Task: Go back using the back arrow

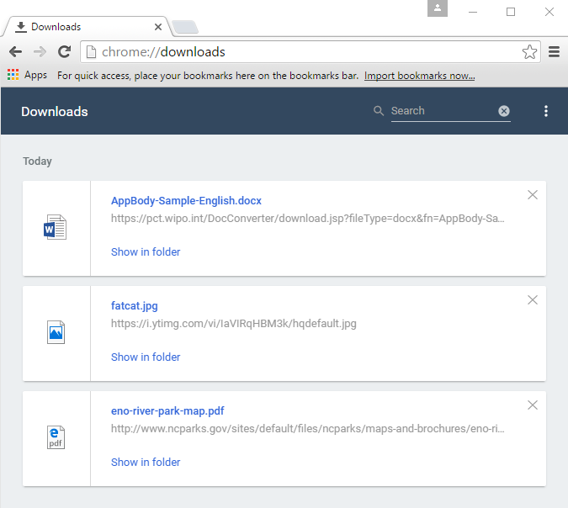Action: (15, 52)
